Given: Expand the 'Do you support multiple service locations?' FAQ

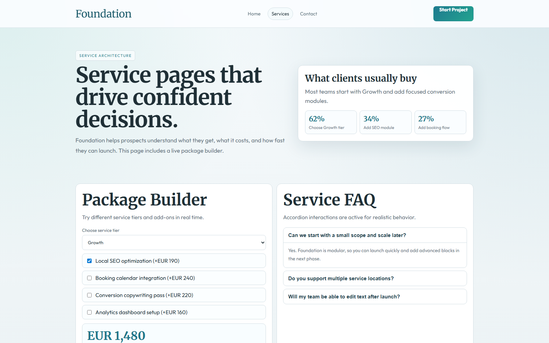Looking at the screenshot, I should click(375, 278).
